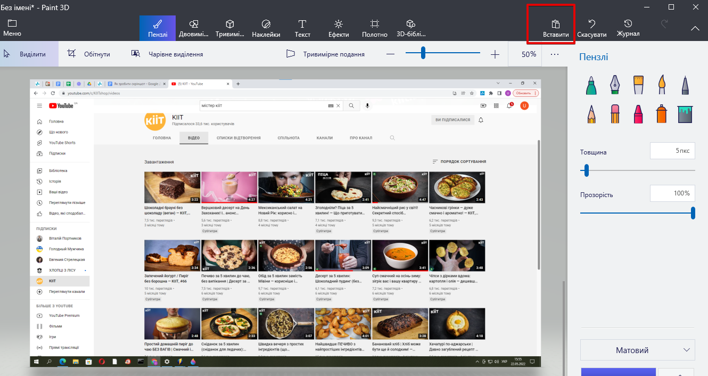Viewport: 708px width, 376px height.
Task: Select the Pixel pen tool
Action: 686,84
